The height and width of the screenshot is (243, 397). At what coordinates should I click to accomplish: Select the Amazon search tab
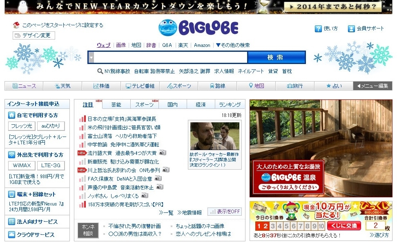[202, 45]
